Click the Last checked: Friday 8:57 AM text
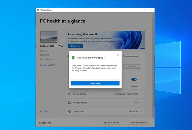Screen dimensions: 192x130 click(x=126, y=94)
